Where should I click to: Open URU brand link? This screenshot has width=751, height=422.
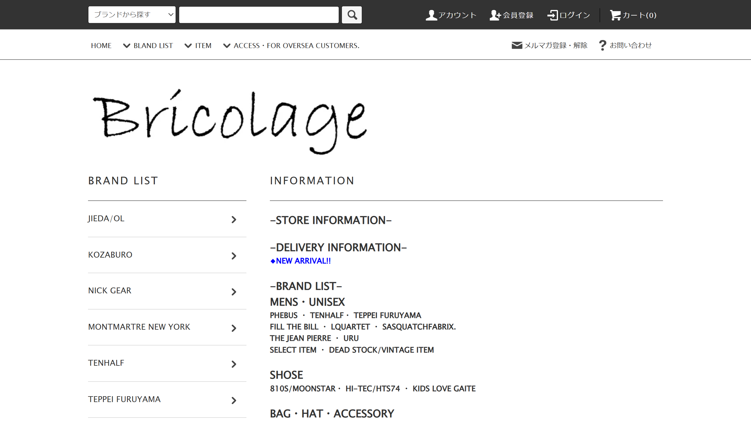351,338
